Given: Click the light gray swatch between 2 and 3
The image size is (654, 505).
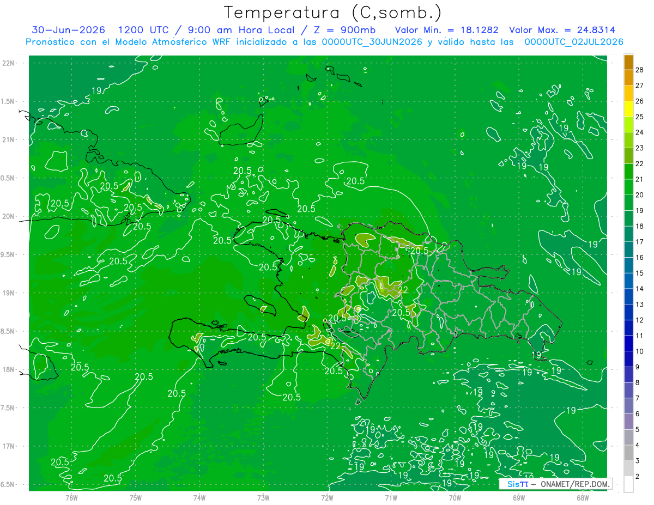Looking at the screenshot, I should 628,469.
